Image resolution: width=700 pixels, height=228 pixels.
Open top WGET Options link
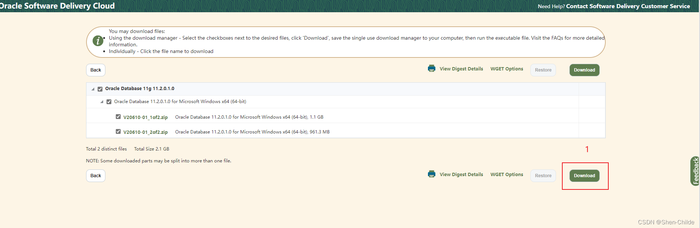[507, 69]
